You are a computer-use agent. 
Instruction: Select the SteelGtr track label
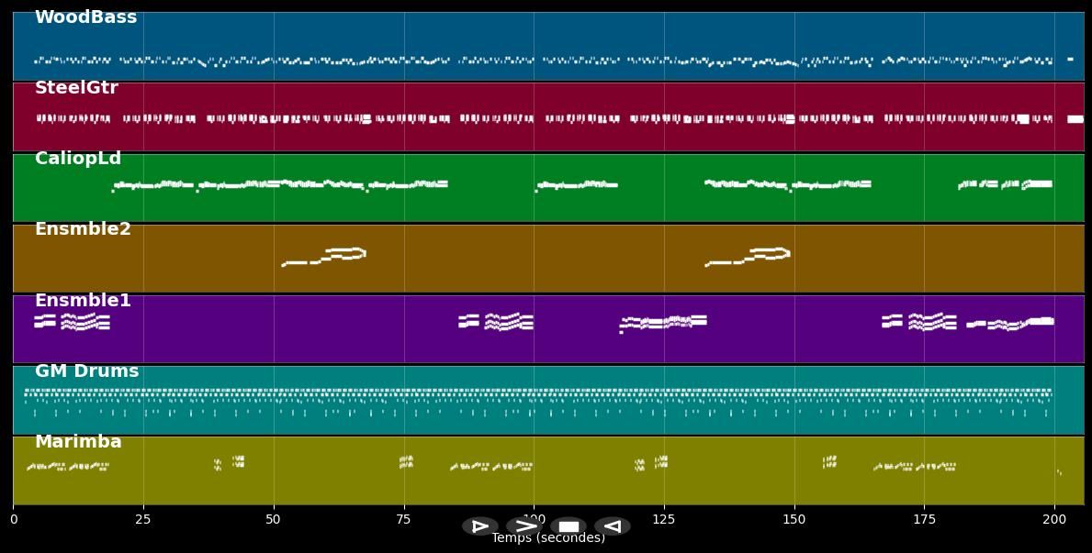point(76,88)
